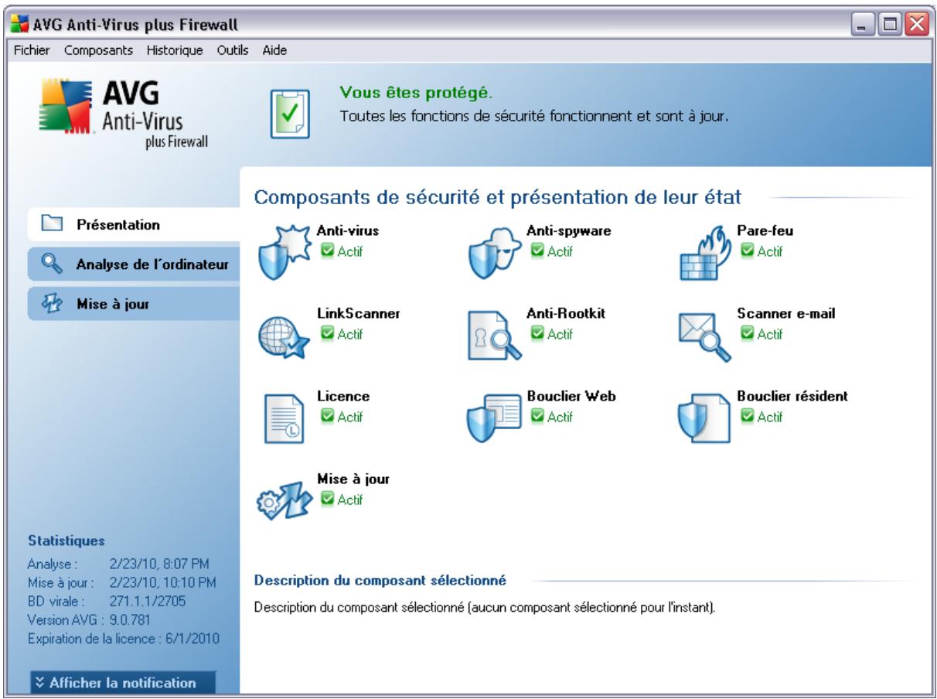937x699 pixels.
Task: Click the Vous êtes protégé status heading
Action: click(x=416, y=94)
